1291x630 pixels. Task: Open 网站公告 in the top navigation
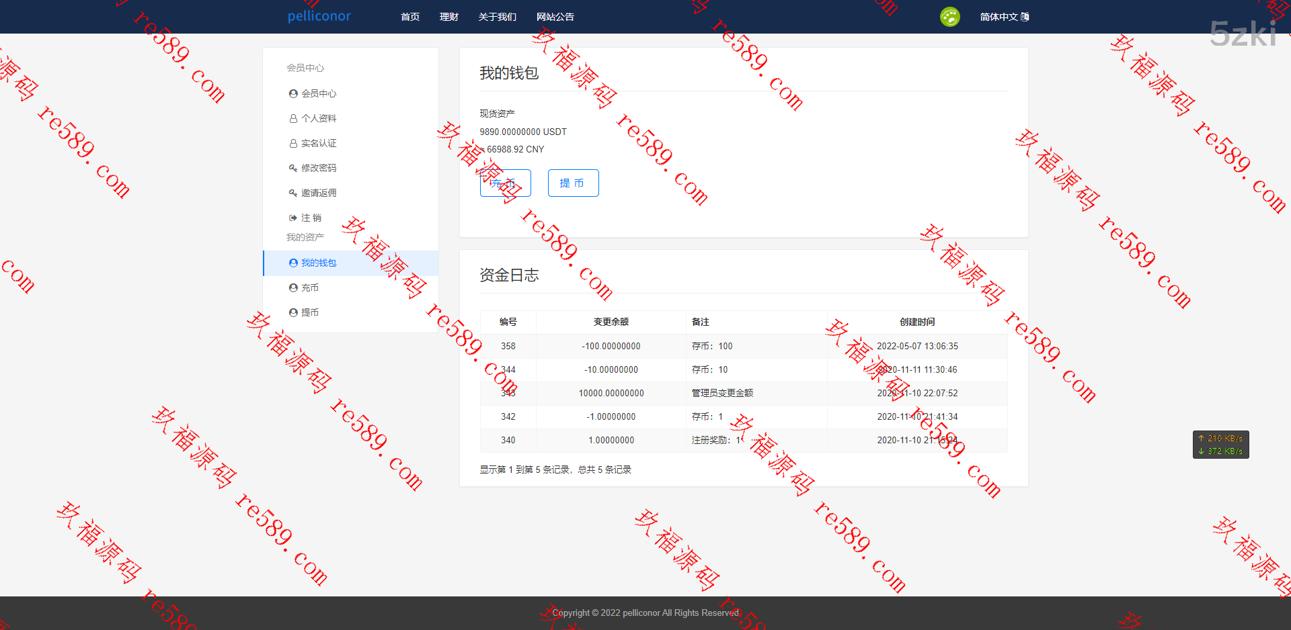tap(555, 17)
